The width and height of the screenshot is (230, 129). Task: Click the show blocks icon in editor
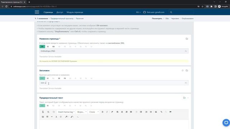(54, 112)
